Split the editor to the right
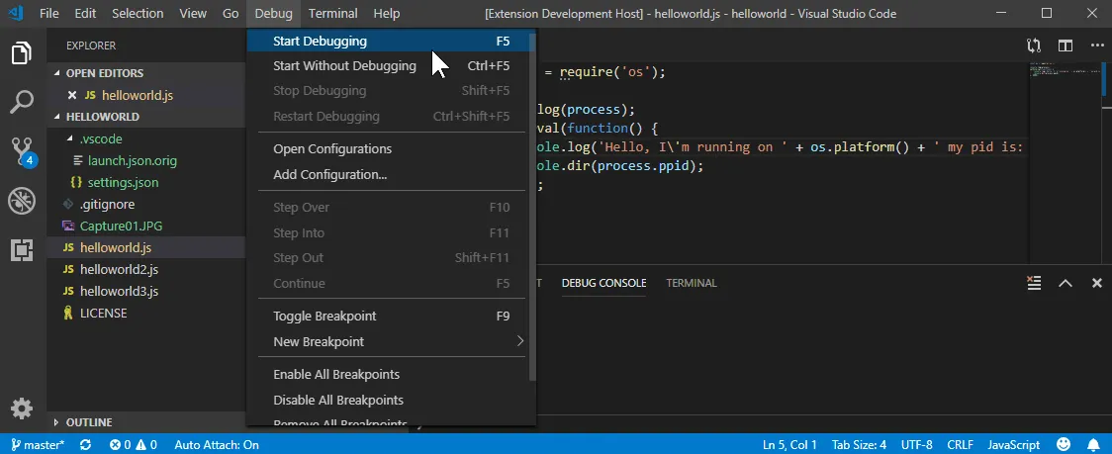Screen dimensions: 1112x454 point(1066,45)
